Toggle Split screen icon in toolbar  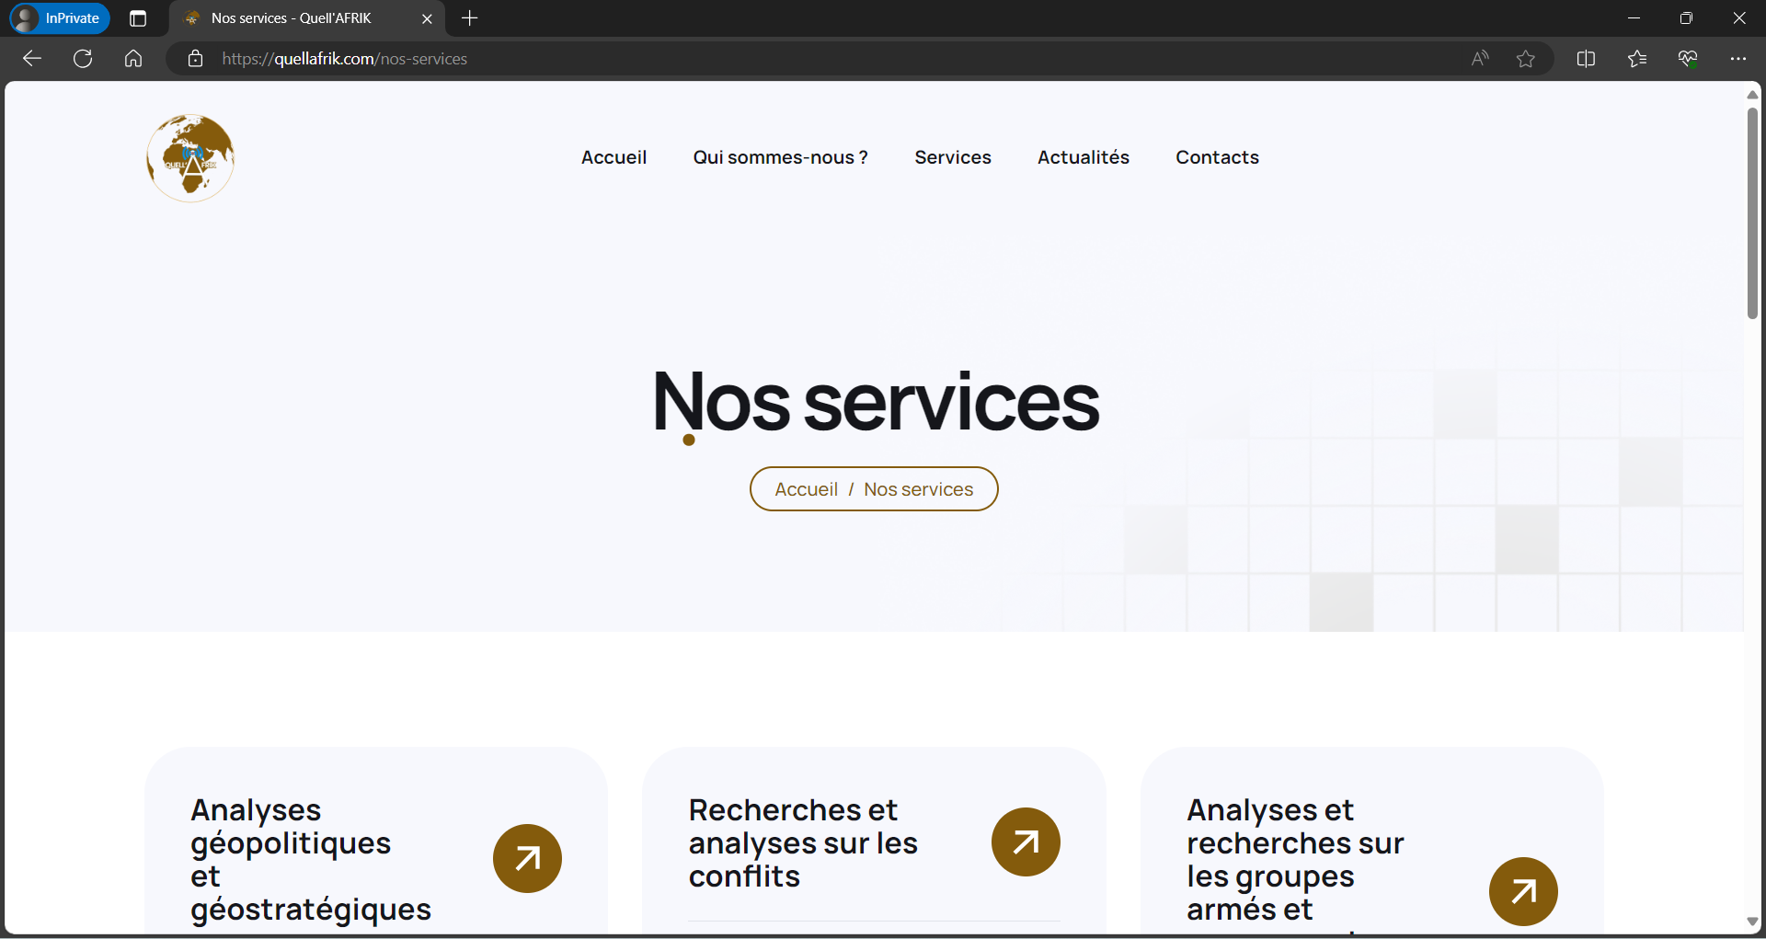click(1586, 59)
